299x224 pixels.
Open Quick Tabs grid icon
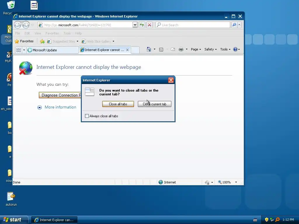coord(18,50)
